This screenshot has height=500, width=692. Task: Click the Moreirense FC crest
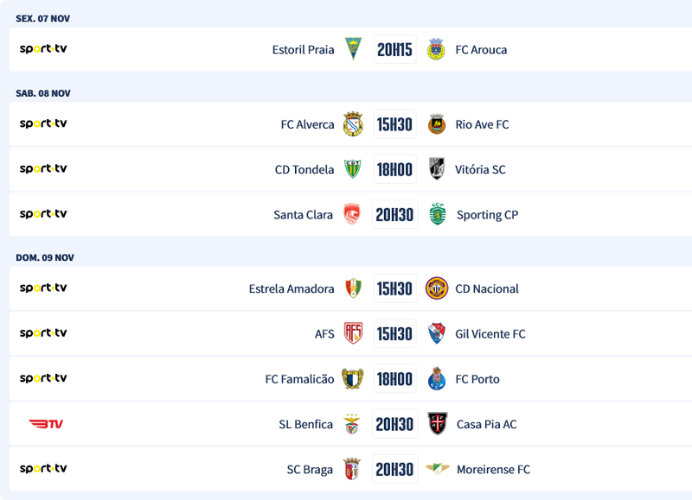(438, 469)
